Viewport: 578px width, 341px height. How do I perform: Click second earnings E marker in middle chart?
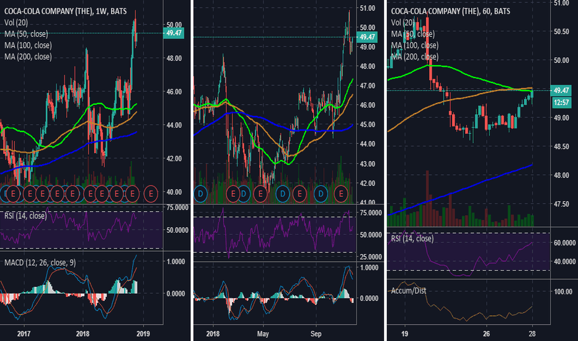point(260,193)
